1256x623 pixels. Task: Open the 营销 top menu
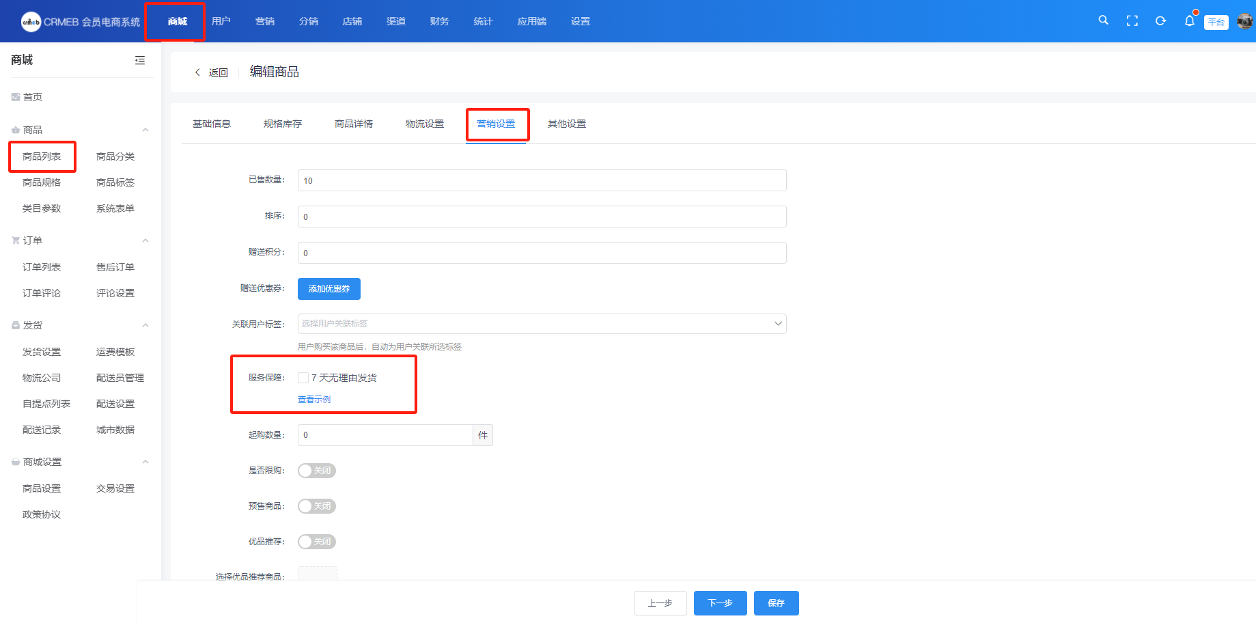coord(265,21)
